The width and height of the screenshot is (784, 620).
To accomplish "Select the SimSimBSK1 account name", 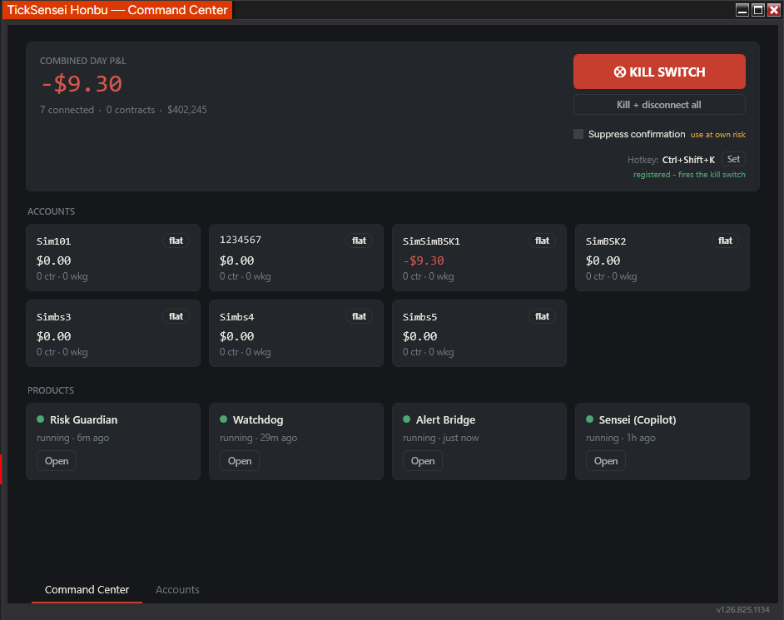I will [x=431, y=241].
